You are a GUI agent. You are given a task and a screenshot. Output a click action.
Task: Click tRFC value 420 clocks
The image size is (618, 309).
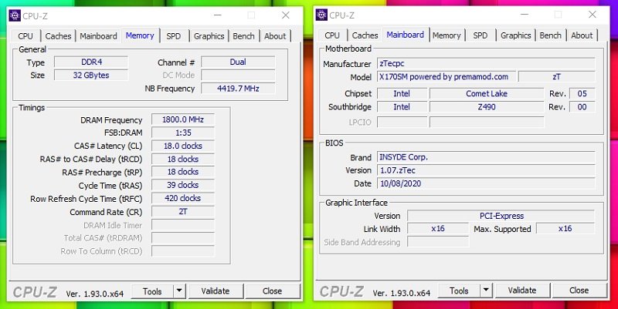click(183, 199)
